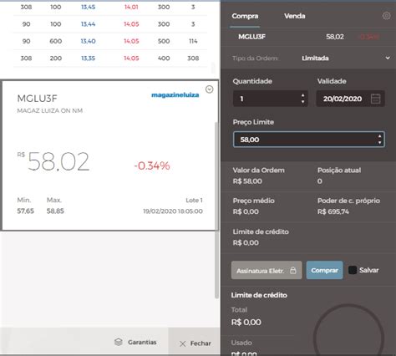Screen dimensions: 396x356
Task: Click quantity 400 in the order book
Action: click(164, 58)
